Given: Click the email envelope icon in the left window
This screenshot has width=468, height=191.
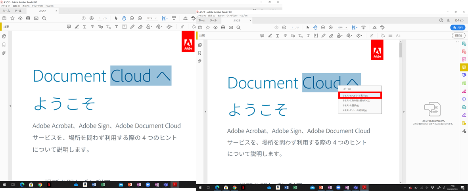Looking at the screenshot, I should coord(36,18).
